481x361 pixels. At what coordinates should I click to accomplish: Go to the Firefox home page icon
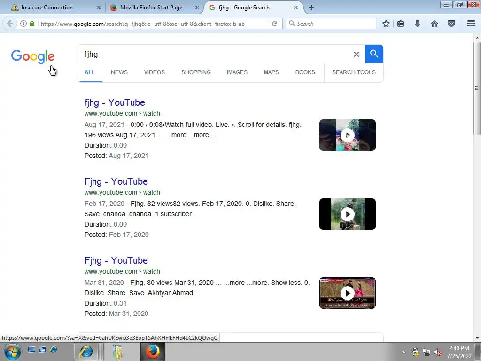point(434,24)
